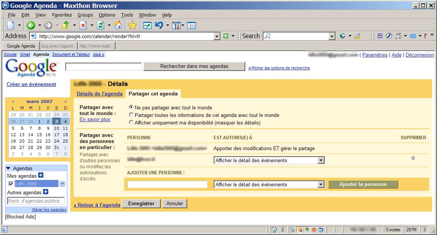Click the orange sun icon in status bar
437x235 pixels.
pos(314,230)
